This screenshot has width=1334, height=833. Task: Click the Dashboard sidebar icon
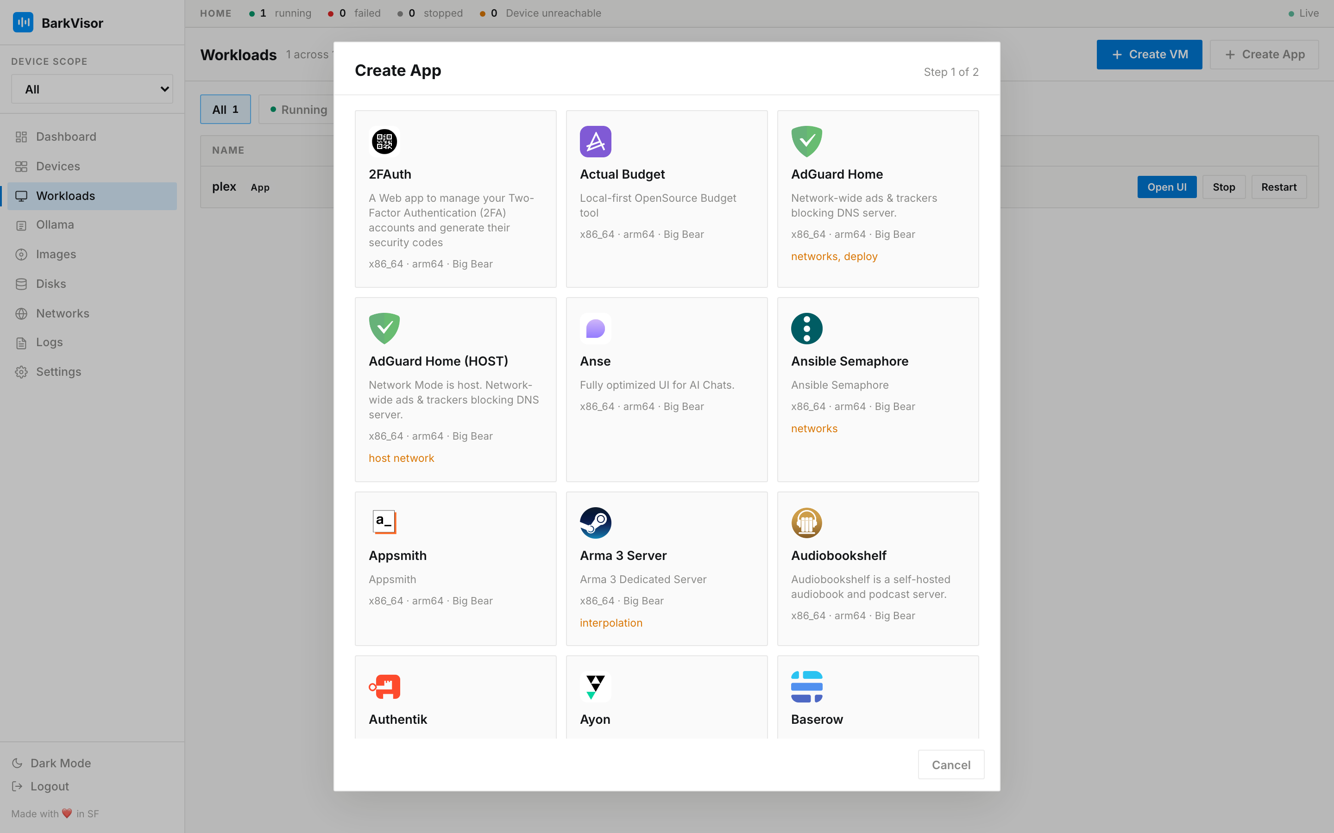pos(21,137)
